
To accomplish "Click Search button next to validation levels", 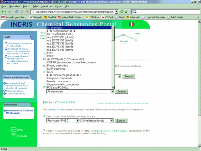I will click(x=121, y=121).
